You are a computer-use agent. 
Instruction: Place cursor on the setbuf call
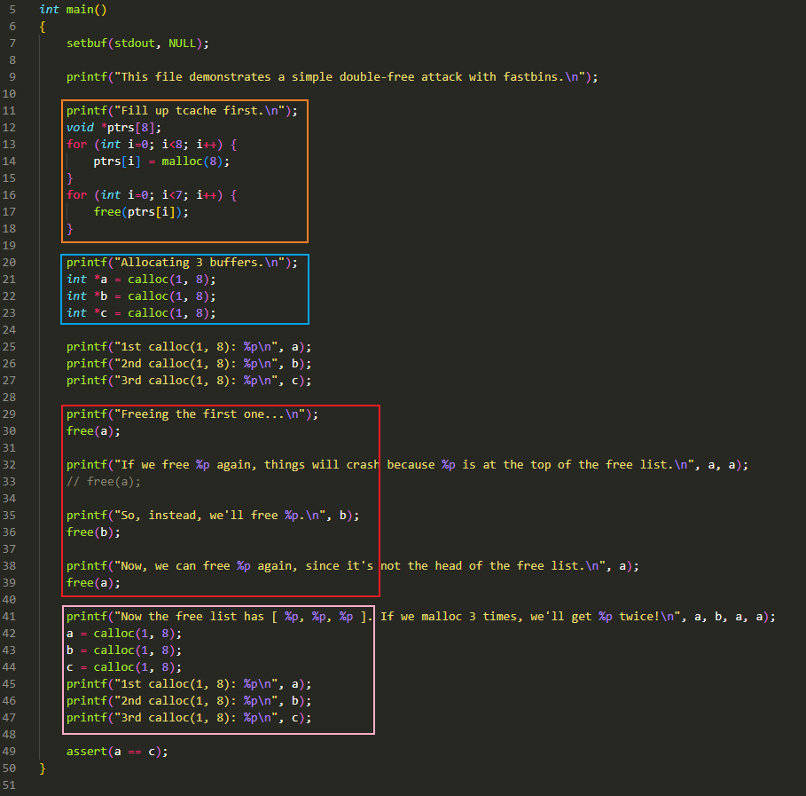point(87,43)
